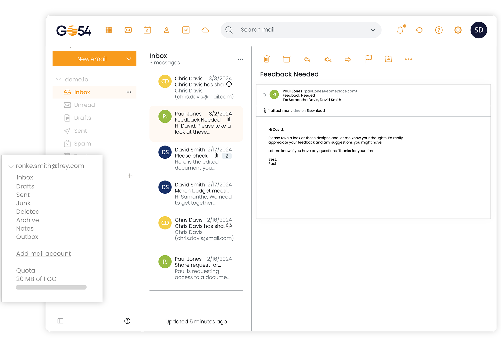Click the quota usage progress bar
This screenshot has width=501, height=347.
[51, 287]
